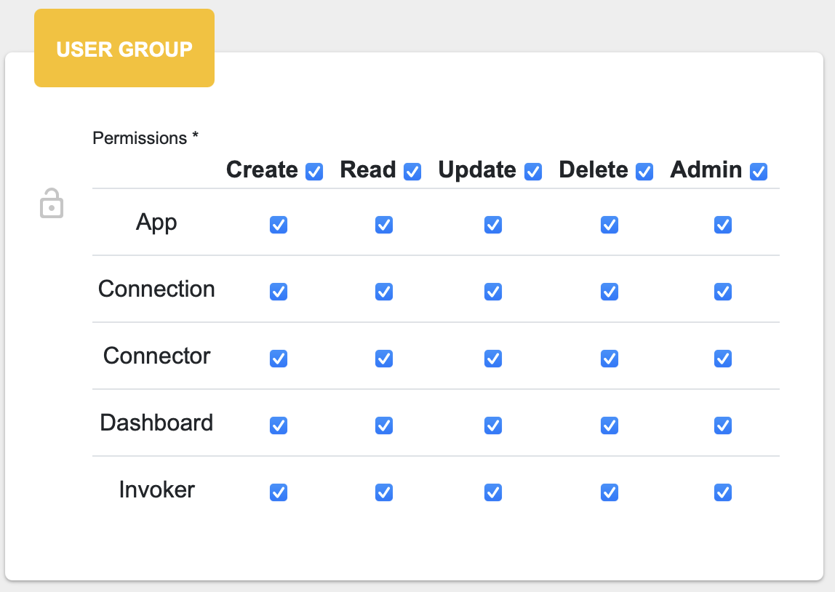This screenshot has height=592, width=835.
Task: Click the Connector row label
Action: [x=156, y=356]
